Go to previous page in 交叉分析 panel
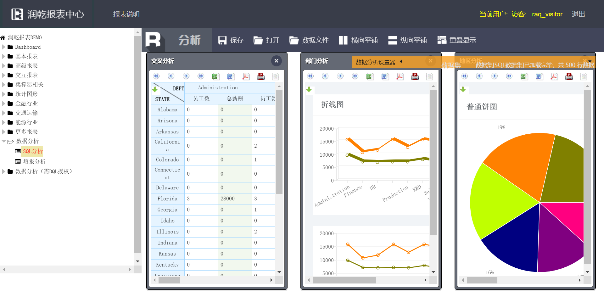 (x=171, y=76)
